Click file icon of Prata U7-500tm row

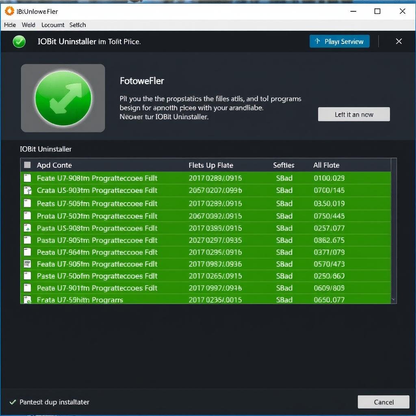click(27, 216)
